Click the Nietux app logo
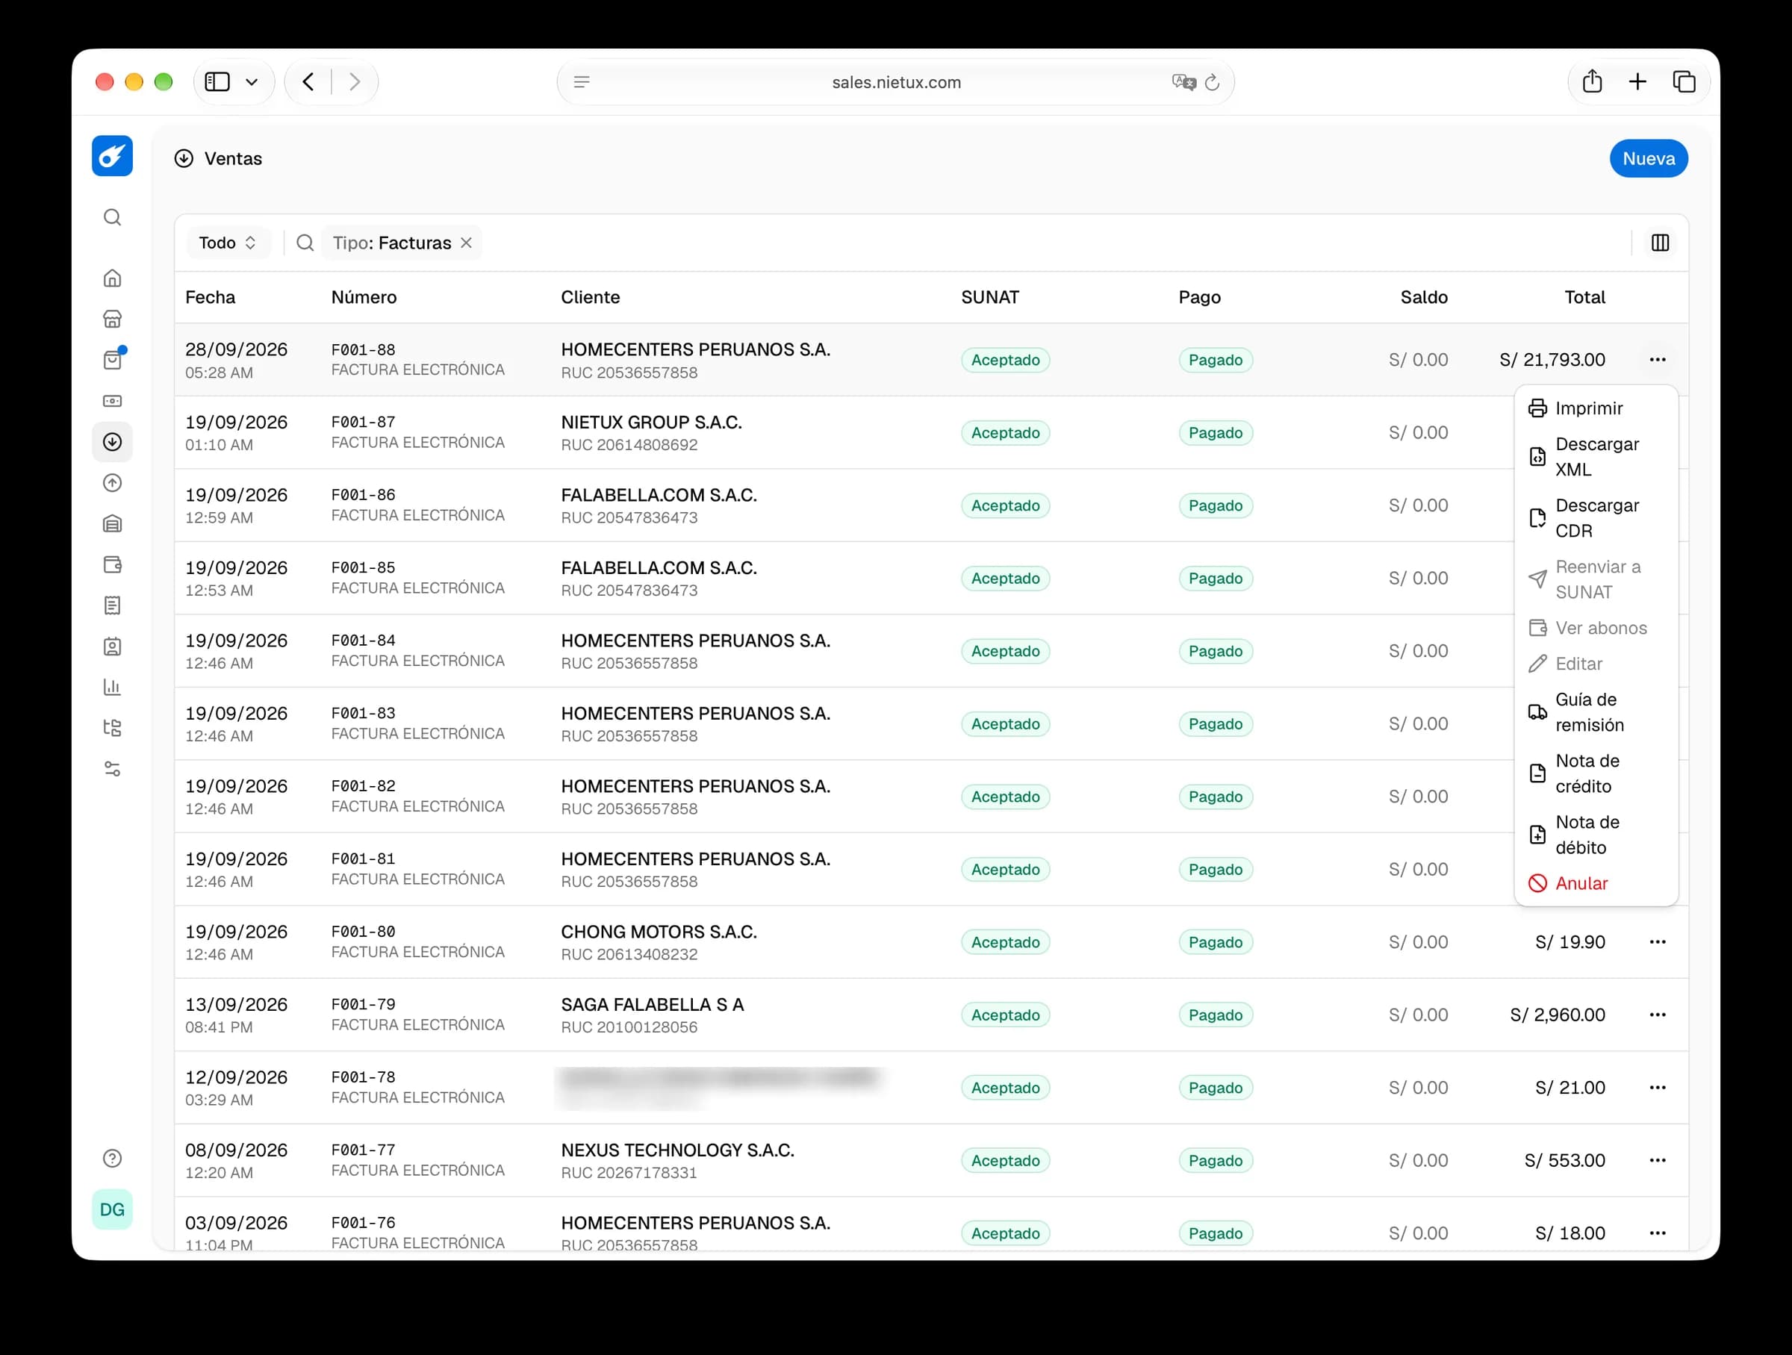1792x1355 pixels. [x=113, y=156]
